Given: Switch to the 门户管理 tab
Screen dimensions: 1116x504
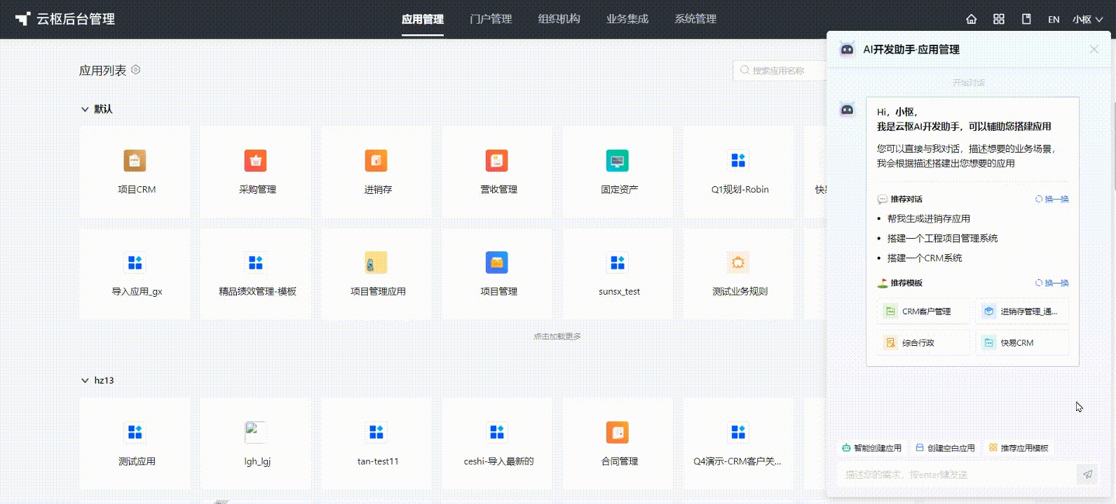Looking at the screenshot, I should click(x=491, y=19).
